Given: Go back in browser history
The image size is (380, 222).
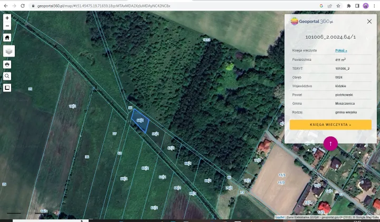Looking at the screenshot, I should (x=6, y=6).
